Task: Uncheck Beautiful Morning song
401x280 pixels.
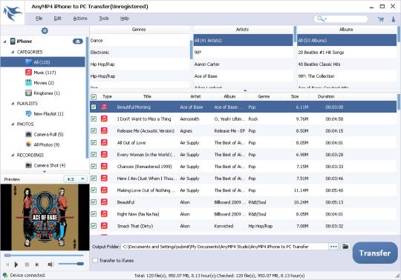Action: (x=94, y=107)
